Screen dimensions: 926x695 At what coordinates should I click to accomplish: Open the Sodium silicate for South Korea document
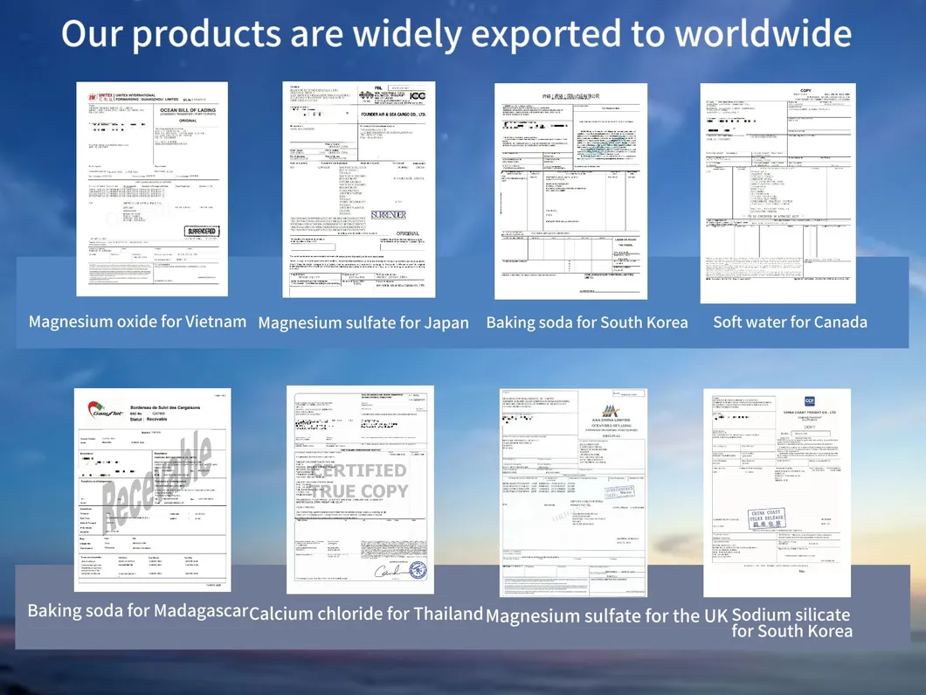click(777, 493)
